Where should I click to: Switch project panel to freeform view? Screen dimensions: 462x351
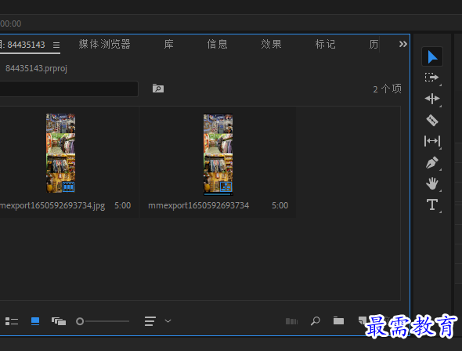59,321
